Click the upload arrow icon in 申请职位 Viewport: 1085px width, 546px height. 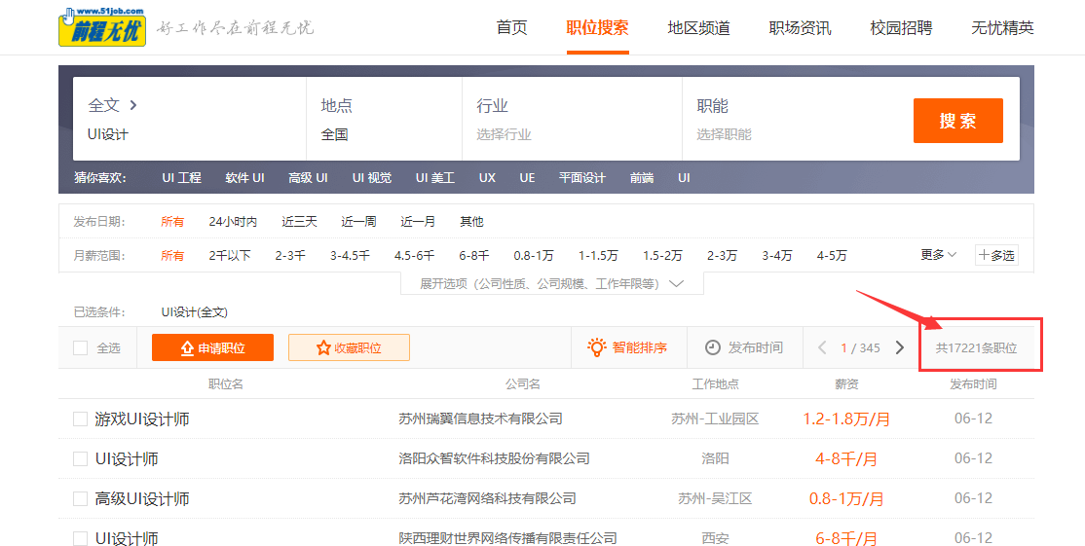(187, 348)
